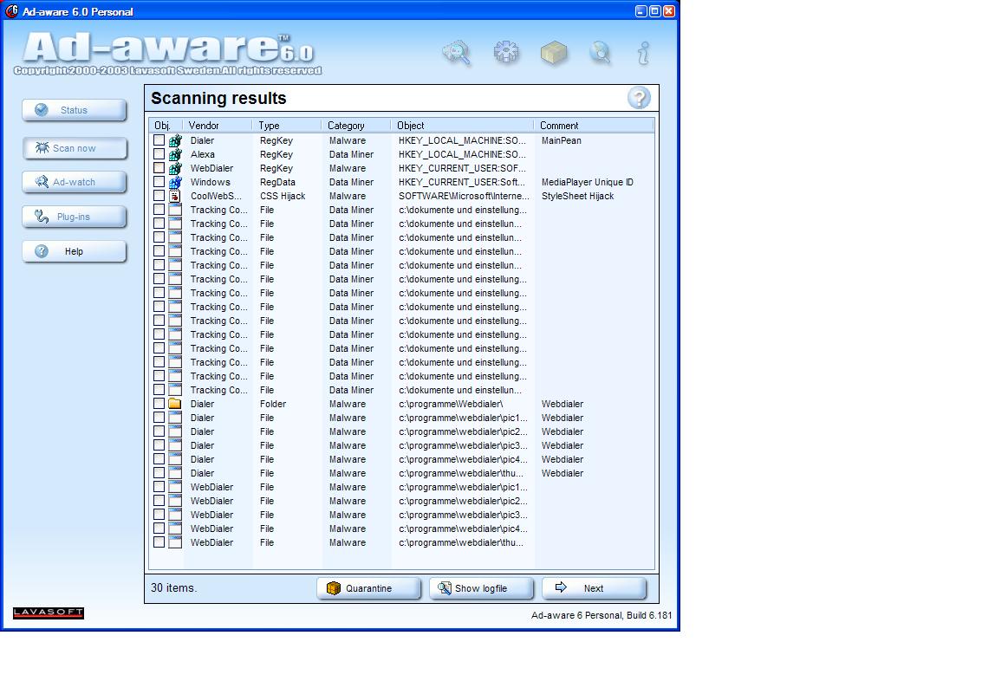Click the 'Folder' type cell
Image resolution: width=982 pixels, height=681 pixels.
(x=273, y=404)
